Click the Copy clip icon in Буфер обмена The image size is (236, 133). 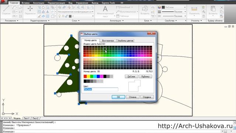pyautogui.click(x=222, y=12)
